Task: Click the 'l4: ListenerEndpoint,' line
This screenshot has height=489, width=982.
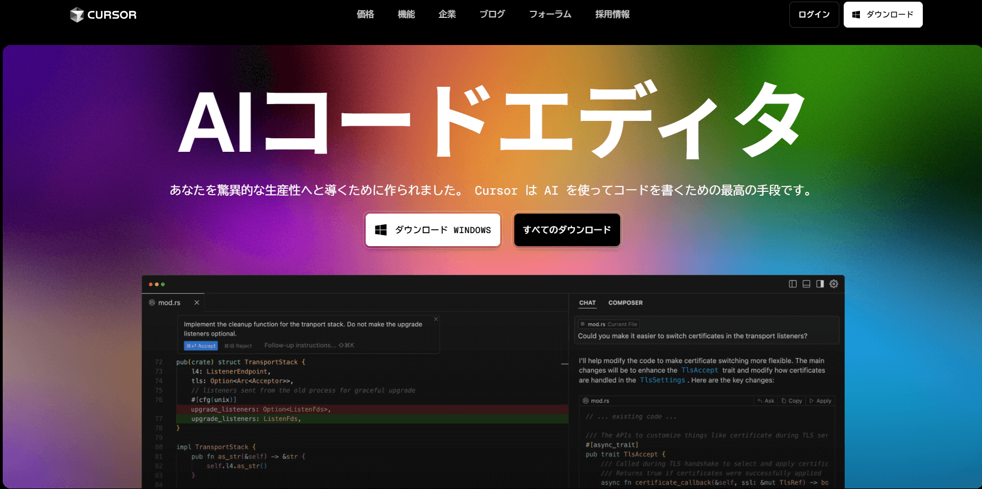Action: [x=231, y=372]
